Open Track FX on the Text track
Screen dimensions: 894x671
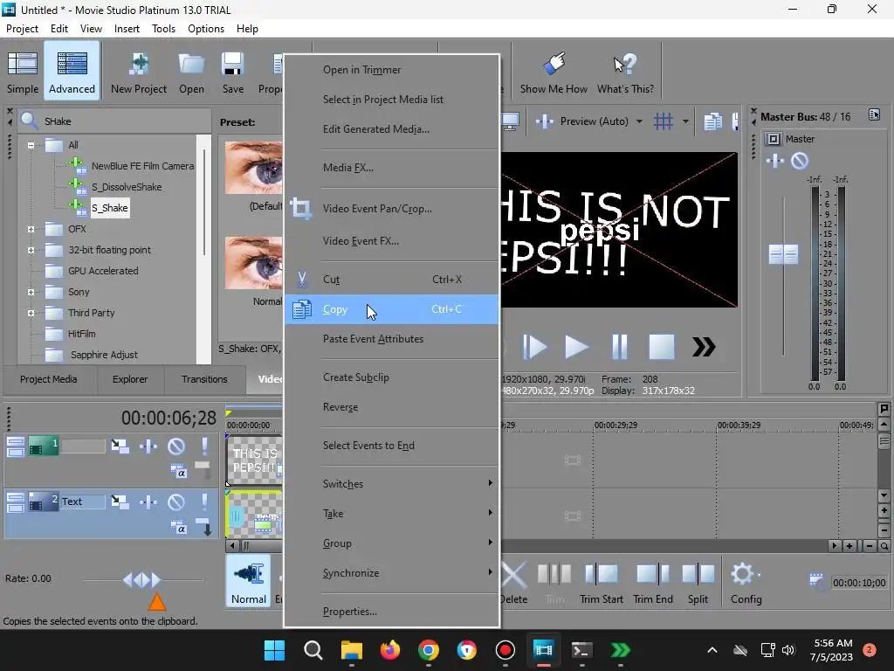pyautogui.click(x=148, y=502)
